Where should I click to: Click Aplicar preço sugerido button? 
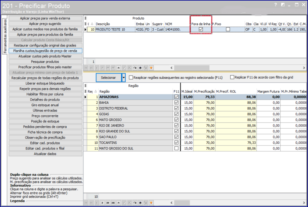point(46,24)
